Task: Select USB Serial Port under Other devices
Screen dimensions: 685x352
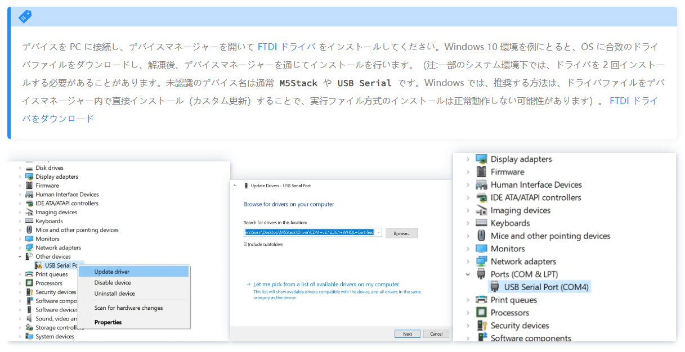Action: (x=59, y=265)
